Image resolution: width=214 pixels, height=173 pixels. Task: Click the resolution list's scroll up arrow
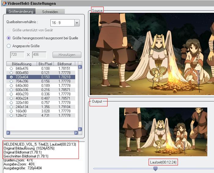coord(80,67)
